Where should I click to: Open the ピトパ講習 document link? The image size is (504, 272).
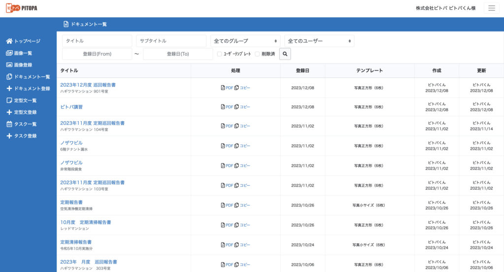71,107
